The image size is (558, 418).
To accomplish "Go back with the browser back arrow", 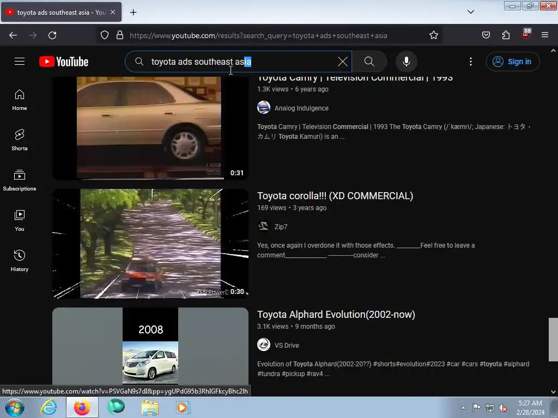I will 13,35.
